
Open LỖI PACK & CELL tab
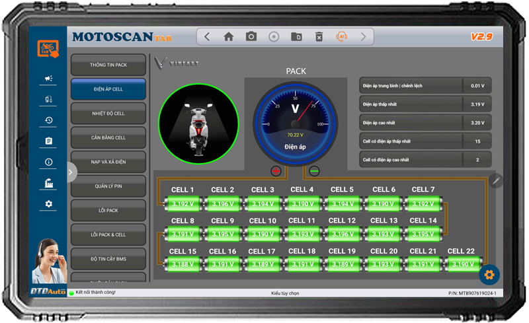(108, 234)
